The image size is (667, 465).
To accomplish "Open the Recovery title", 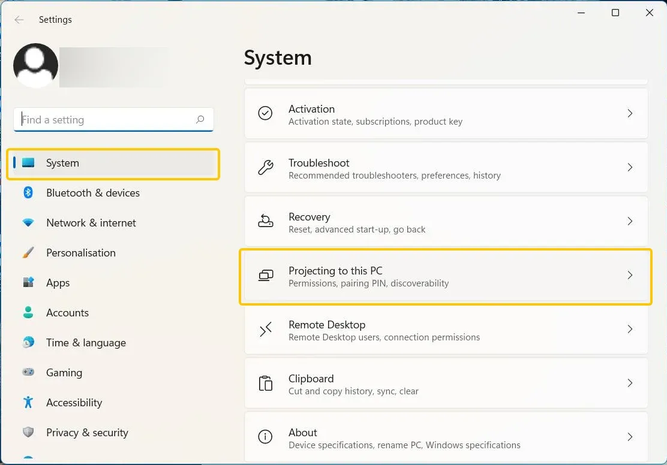I will pyautogui.click(x=310, y=217).
